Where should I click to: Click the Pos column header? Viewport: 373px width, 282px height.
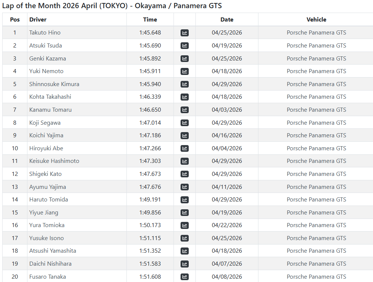15,20
